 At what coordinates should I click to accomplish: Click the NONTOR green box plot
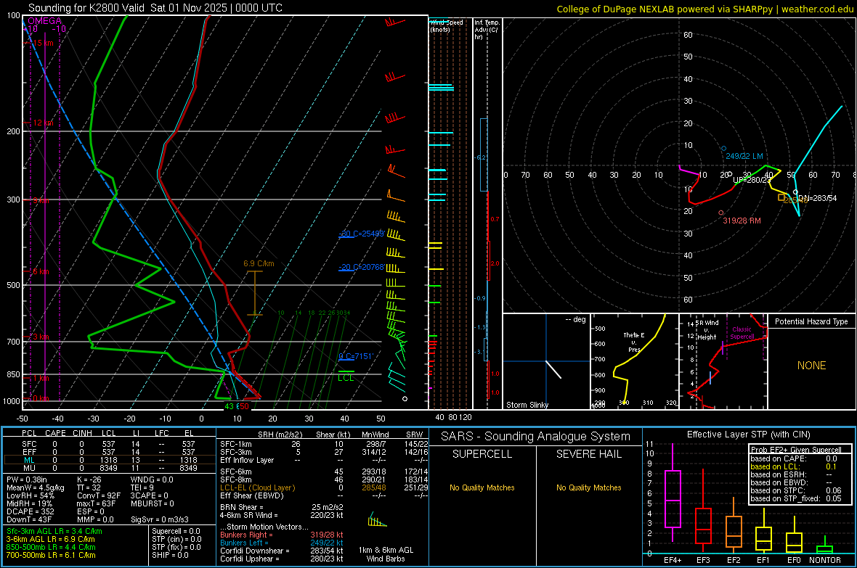coord(824,549)
